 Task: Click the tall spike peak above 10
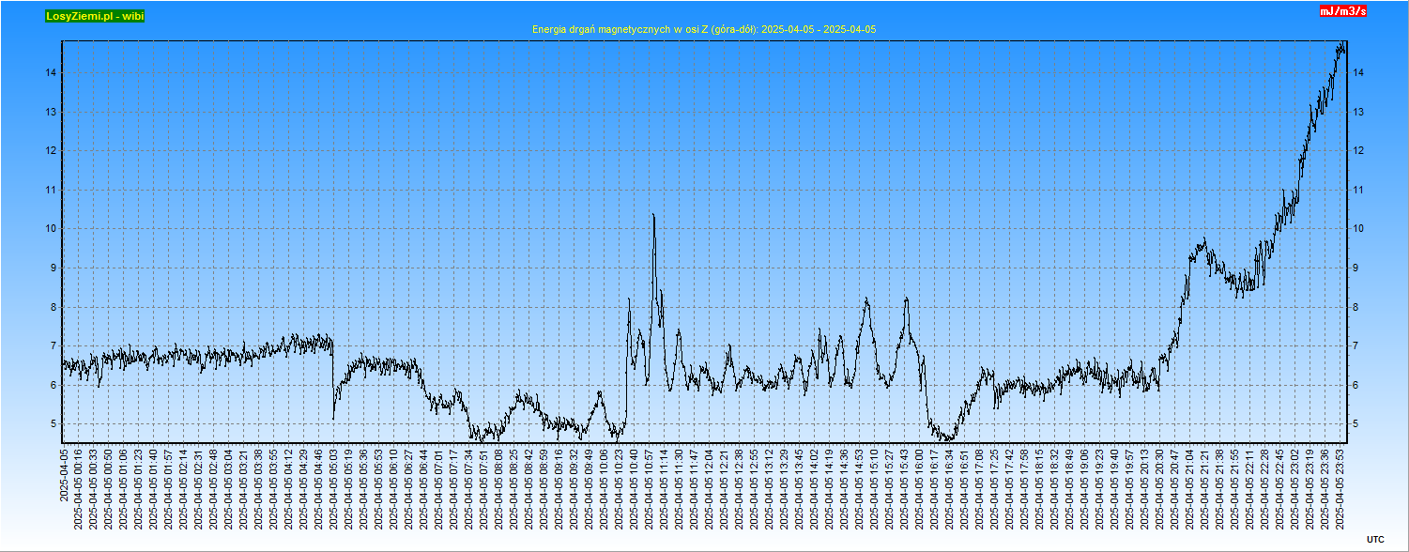(x=653, y=216)
